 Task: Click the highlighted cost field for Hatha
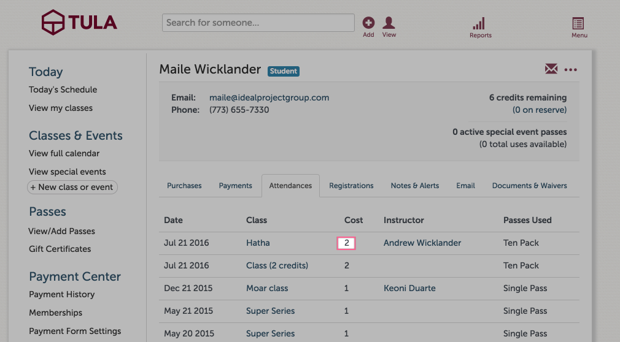pyautogui.click(x=346, y=243)
